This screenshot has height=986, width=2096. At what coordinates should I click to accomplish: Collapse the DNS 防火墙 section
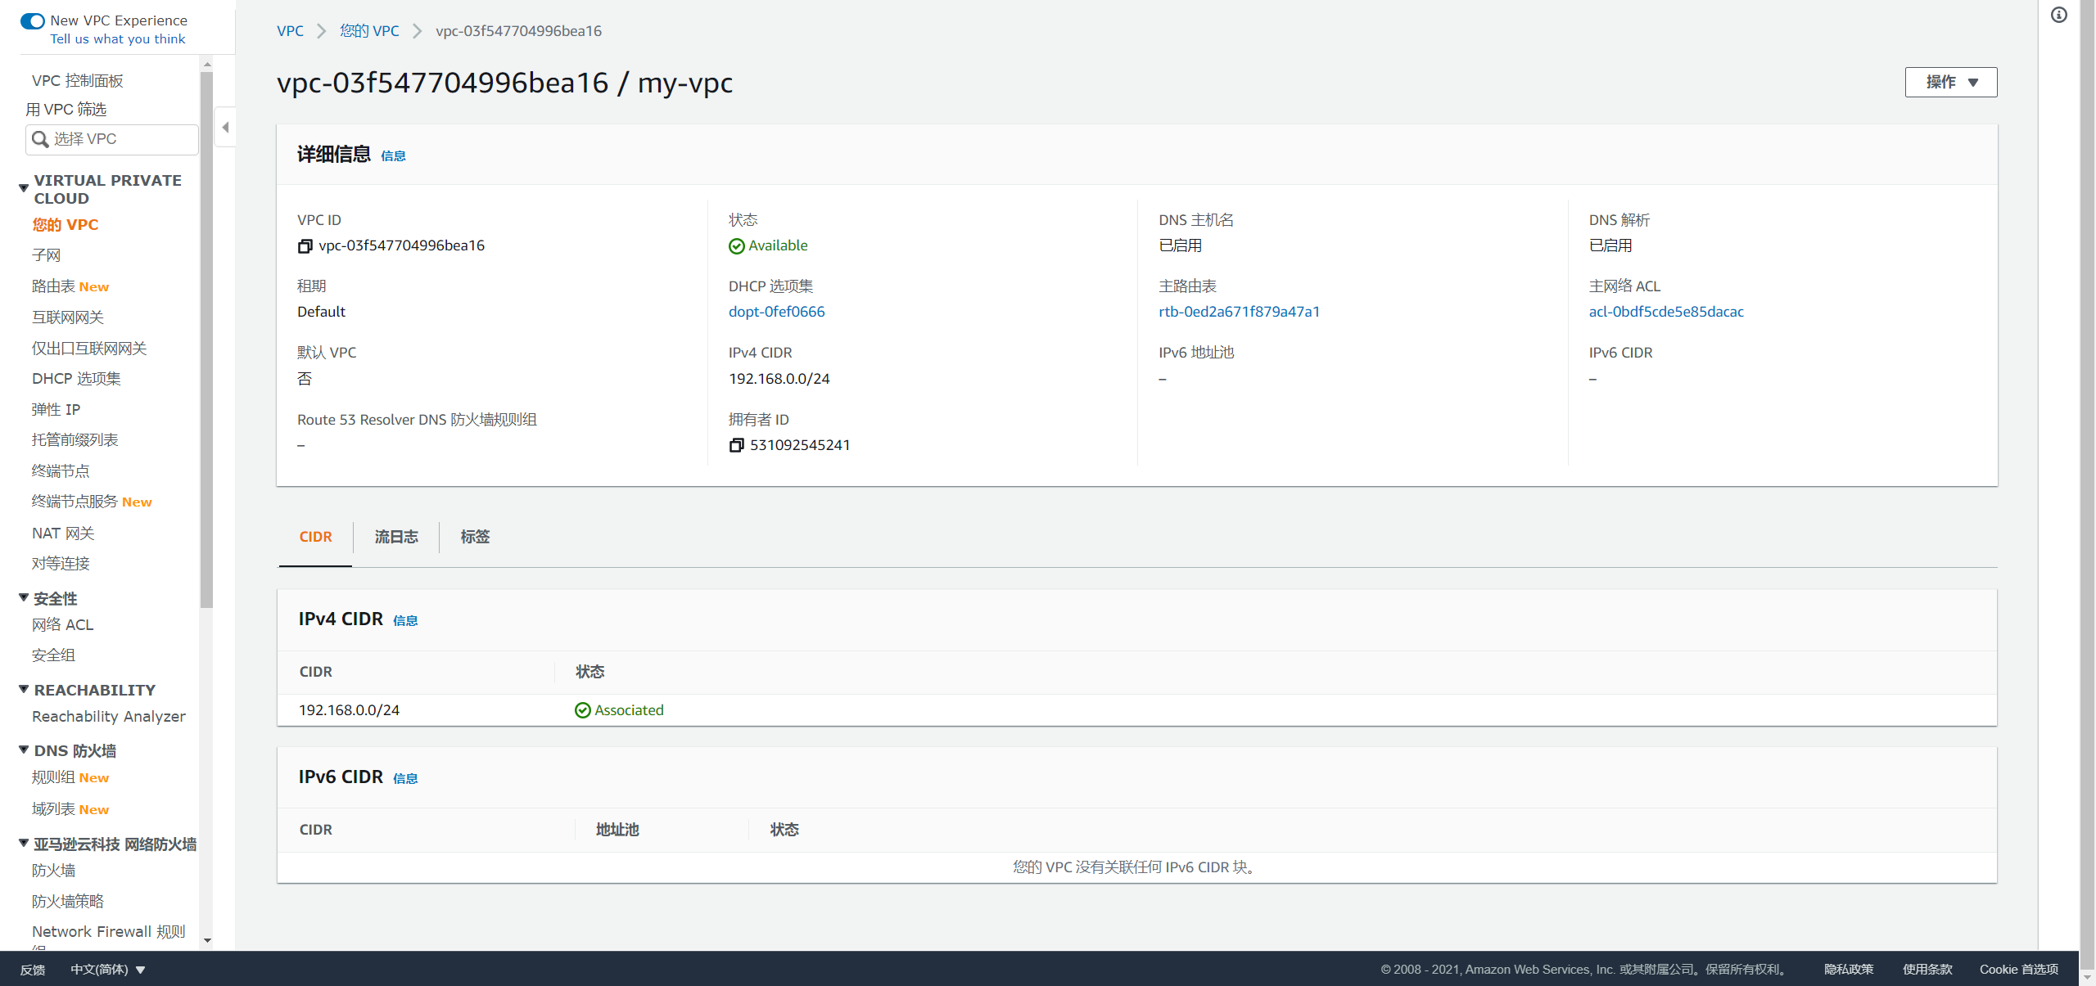pyautogui.click(x=24, y=750)
